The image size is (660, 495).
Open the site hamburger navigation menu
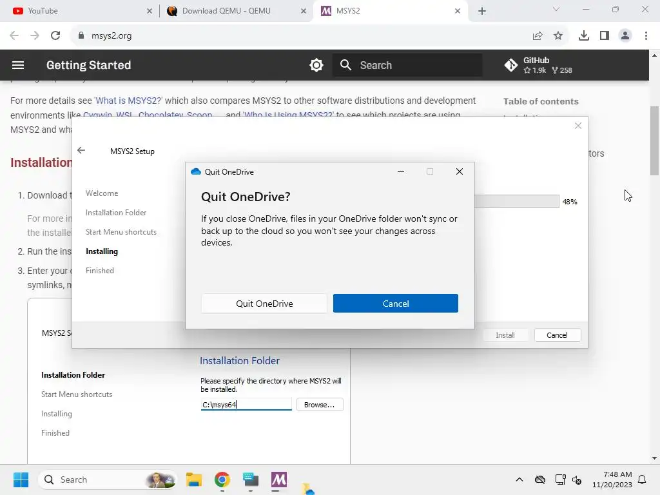click(x=17, y=65)
